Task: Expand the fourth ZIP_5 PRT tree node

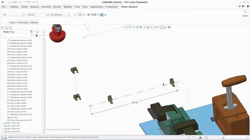Action: pyautogui.click(x=3, y=132)
